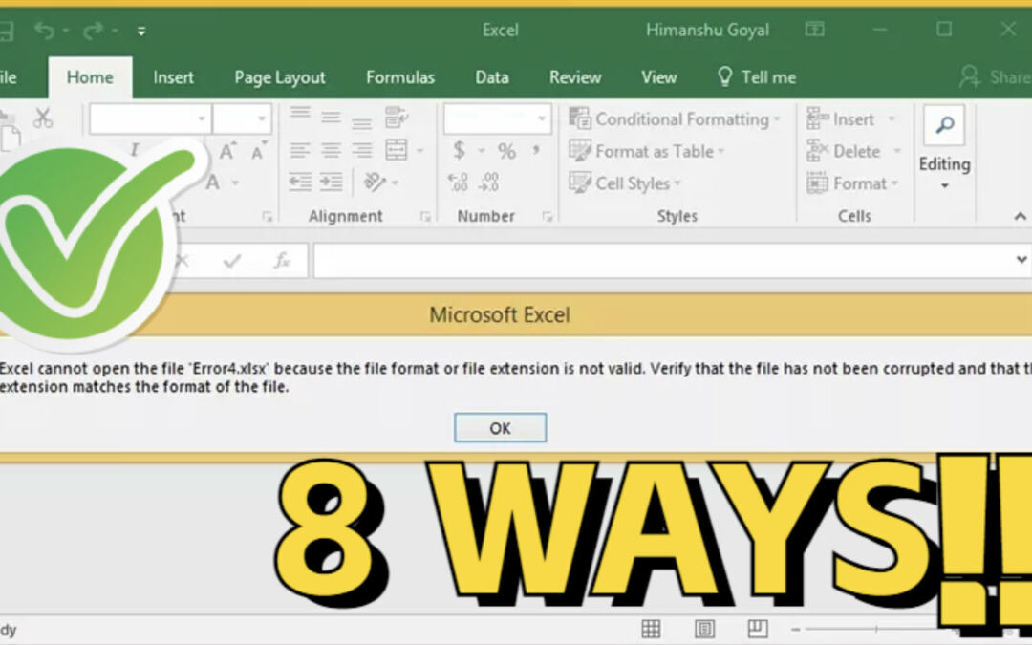
Task: Apply the Percent Style format
Action: click(506, 151)
